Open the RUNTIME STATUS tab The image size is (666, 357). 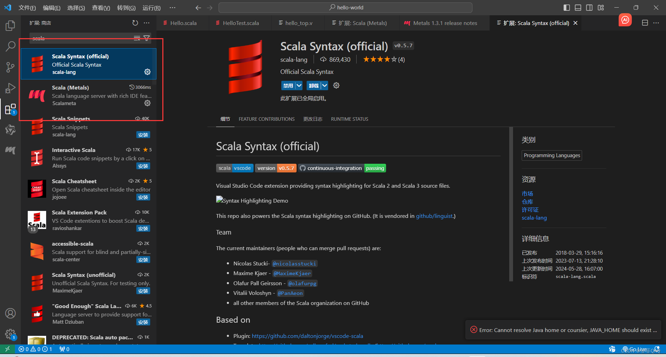click(x=349, y=119)
